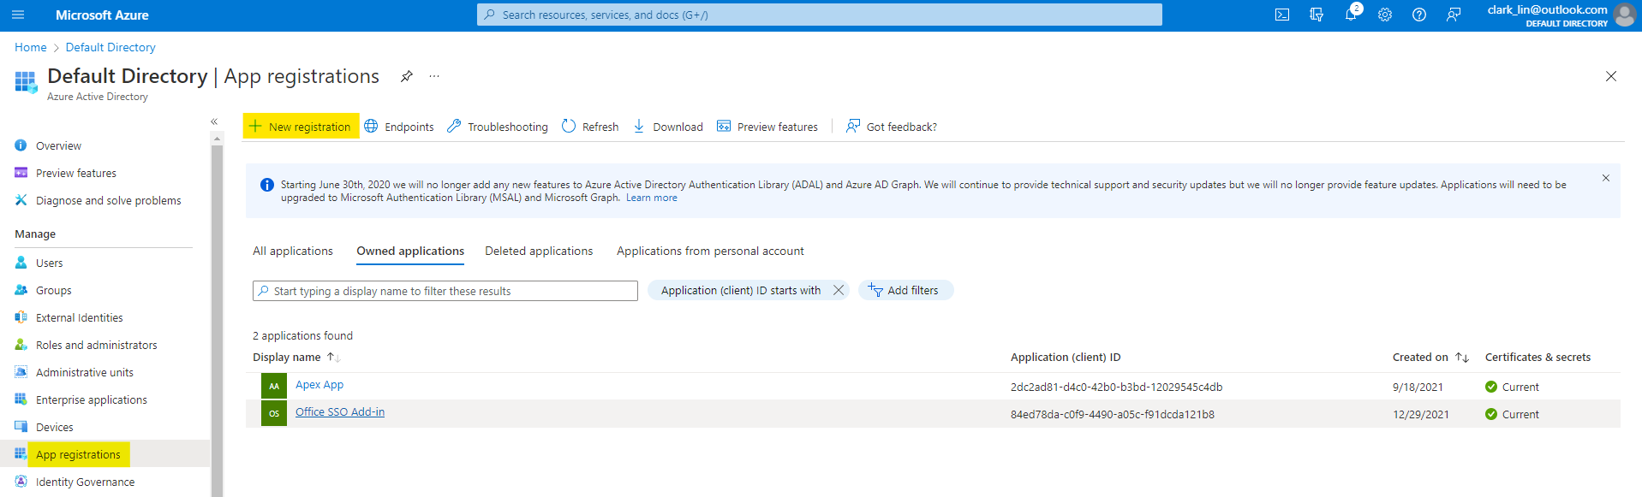Click the top bar feedback icon
This screenshot has width=1642, height=497.
(1454, 15)
